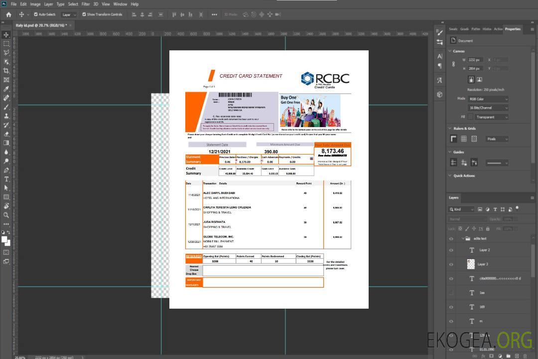Viewport: 538px width, 359px height.
Task: Open the guide line style dropdown
Action: pyautogui.click(x=497, y=163)
